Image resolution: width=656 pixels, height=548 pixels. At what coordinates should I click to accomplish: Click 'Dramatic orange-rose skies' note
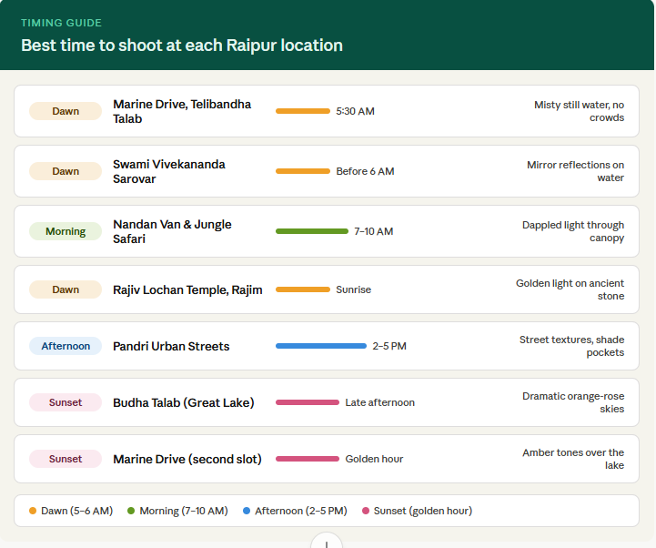573,402
